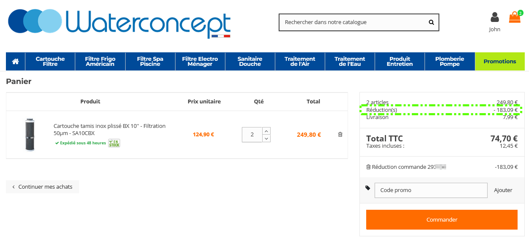Open the John user account icon
The image size is (529, 241).
point(494,17)
